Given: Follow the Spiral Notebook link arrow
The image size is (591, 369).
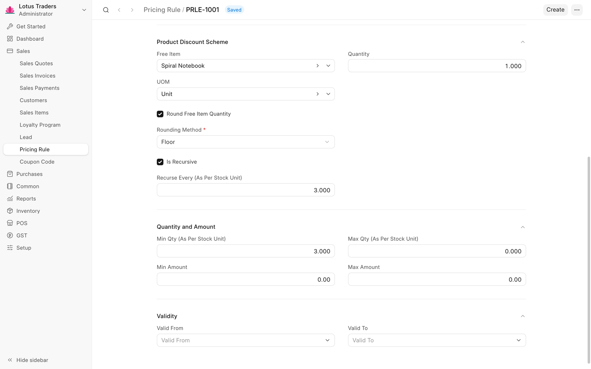Looking at the screenshot, I should pos(318,66).
